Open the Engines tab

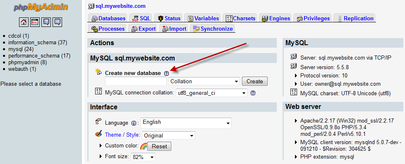coord(276,18)
